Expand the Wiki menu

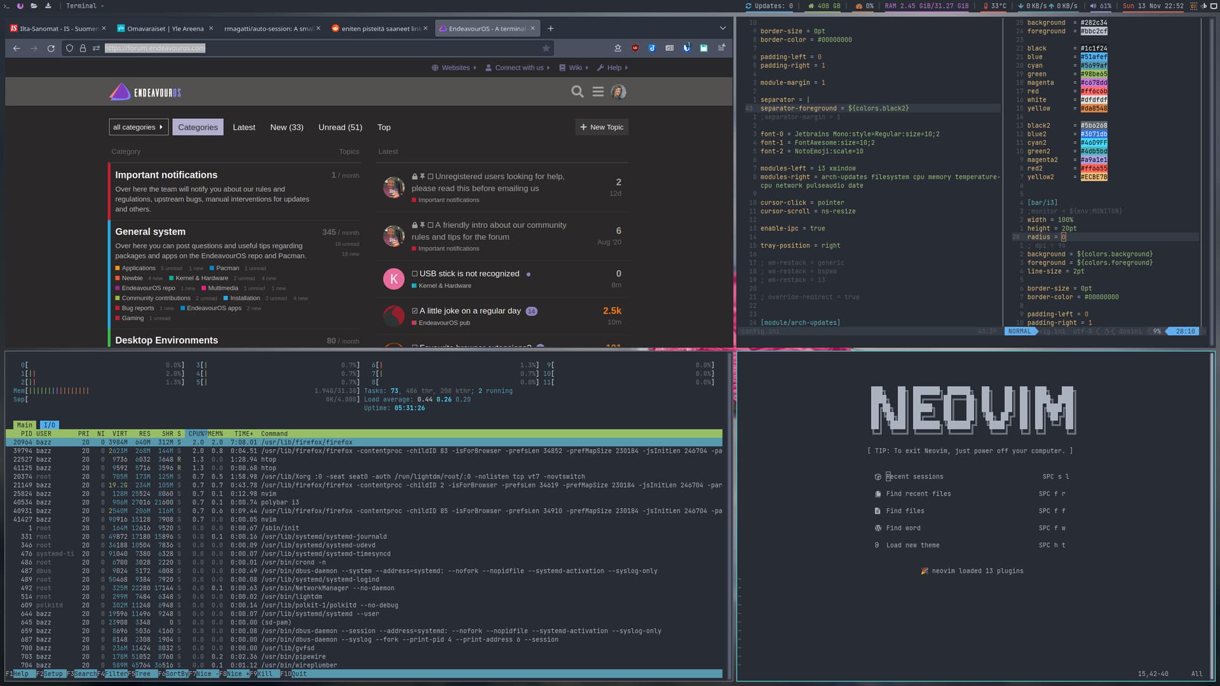(573, 68)
